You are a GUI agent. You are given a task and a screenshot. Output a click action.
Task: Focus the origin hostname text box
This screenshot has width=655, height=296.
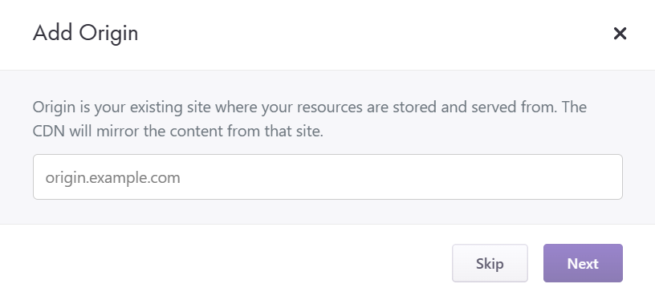(x=328, y=177)
